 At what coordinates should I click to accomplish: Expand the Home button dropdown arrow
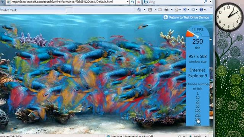click(144, 10)
